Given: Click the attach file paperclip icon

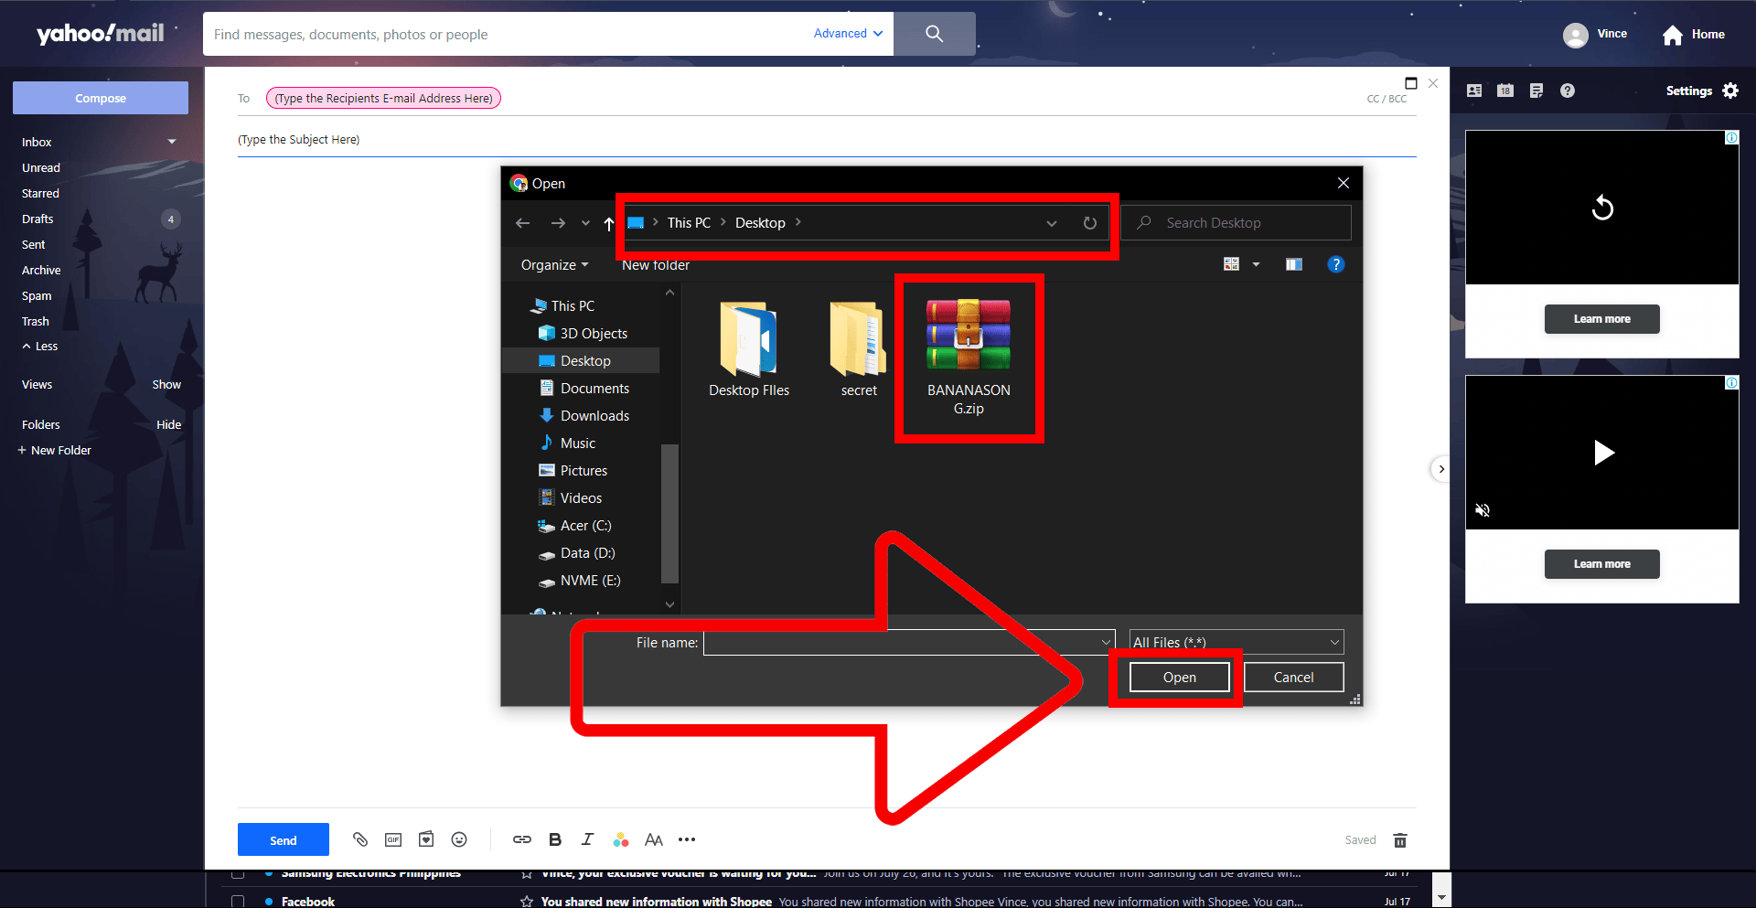Looking at the screenshot, I should click(x=360, y=839).
